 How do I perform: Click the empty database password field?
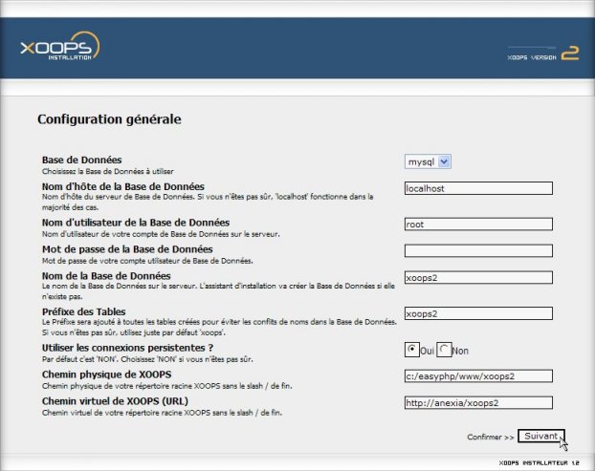coord(478,251)
